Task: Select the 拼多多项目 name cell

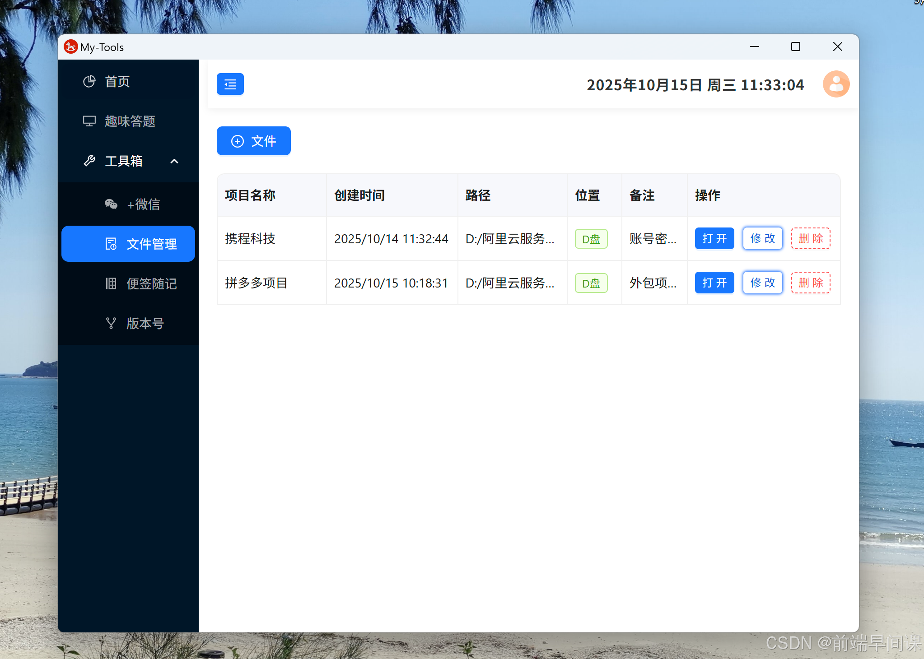Action: tap(272, 283)
